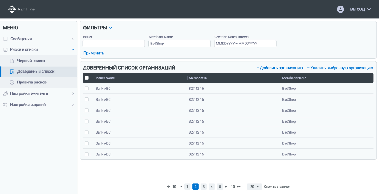Toggle the select-all checkbox in table header
This screenshot has height=194, width=379.
(86, 78)
